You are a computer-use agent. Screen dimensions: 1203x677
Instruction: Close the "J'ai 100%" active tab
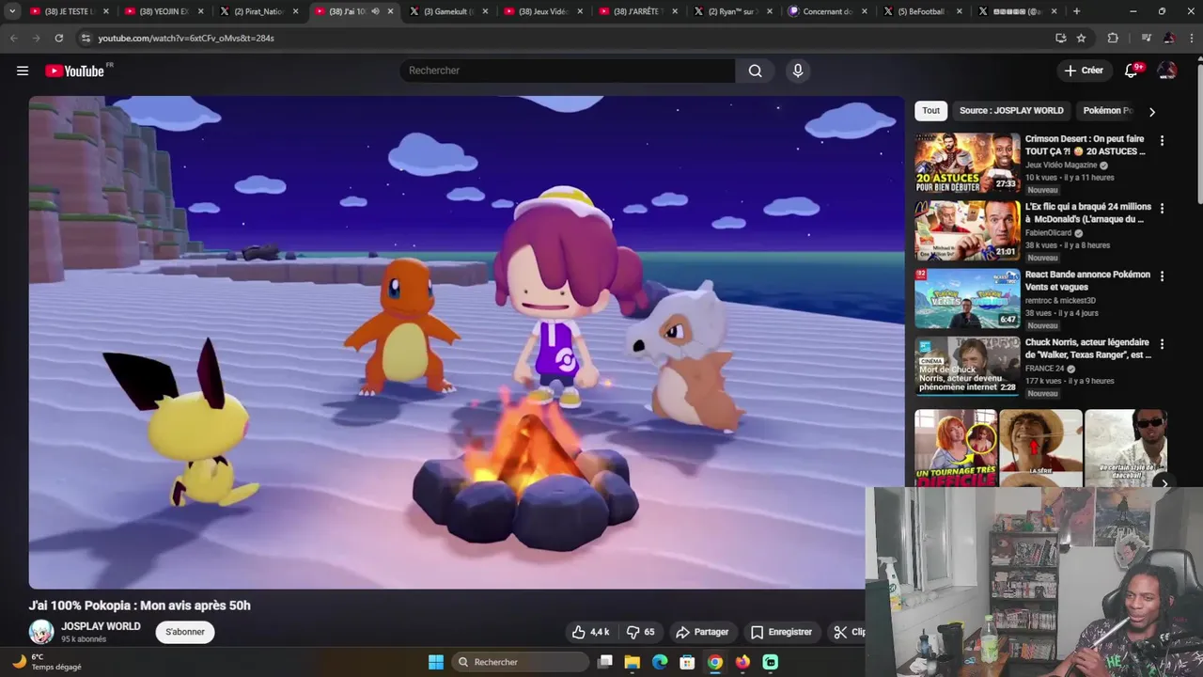pos(391,11)
